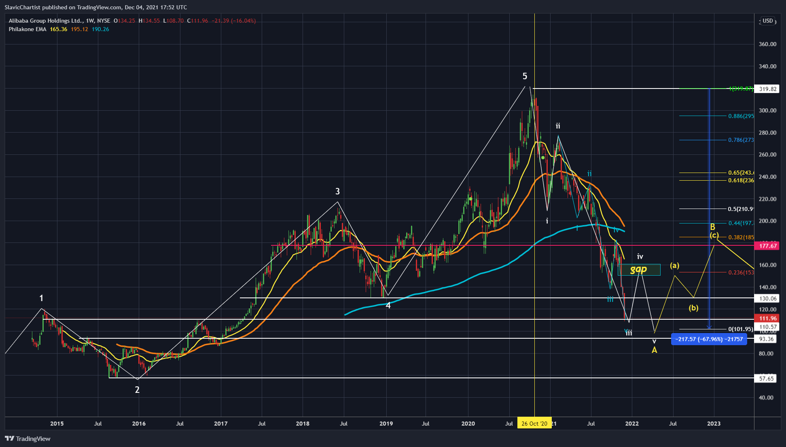Screen dimensions: 786x447
Task: Click the 0.5 Fibonacci level label
Action: tap(741, 209)
